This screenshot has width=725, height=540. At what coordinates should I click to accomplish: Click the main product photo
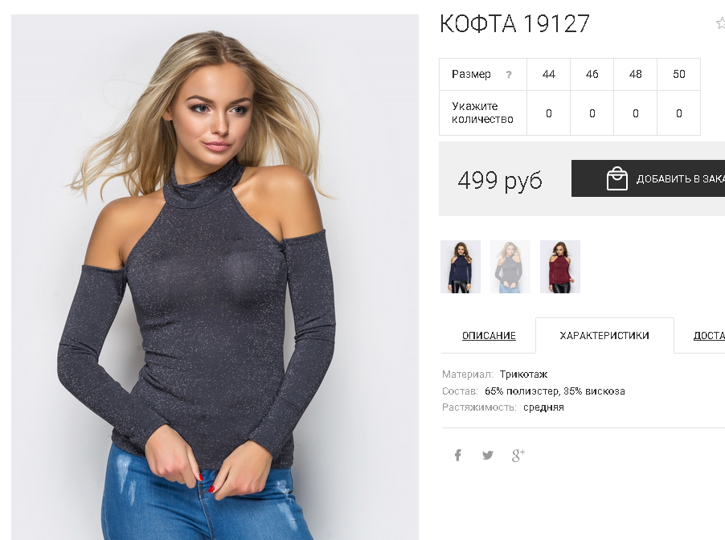coord(215,277)
